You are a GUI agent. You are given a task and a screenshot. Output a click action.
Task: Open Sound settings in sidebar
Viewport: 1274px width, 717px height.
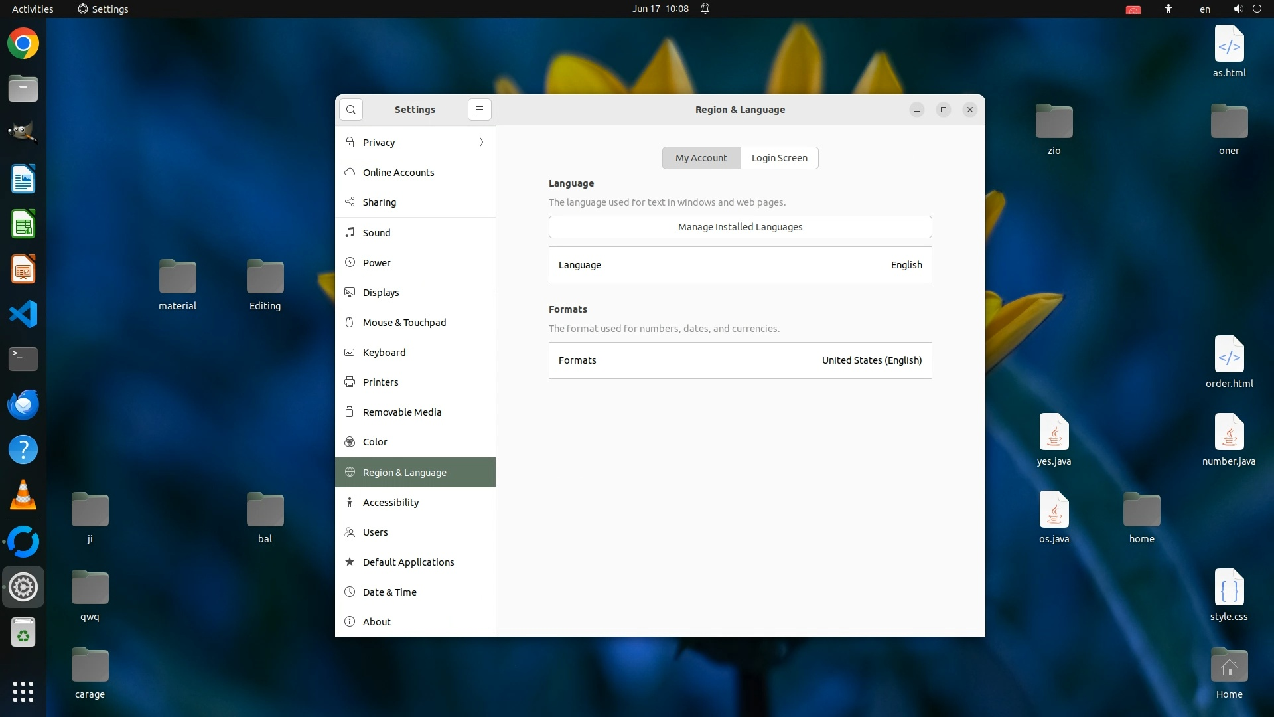pos(376,233)
